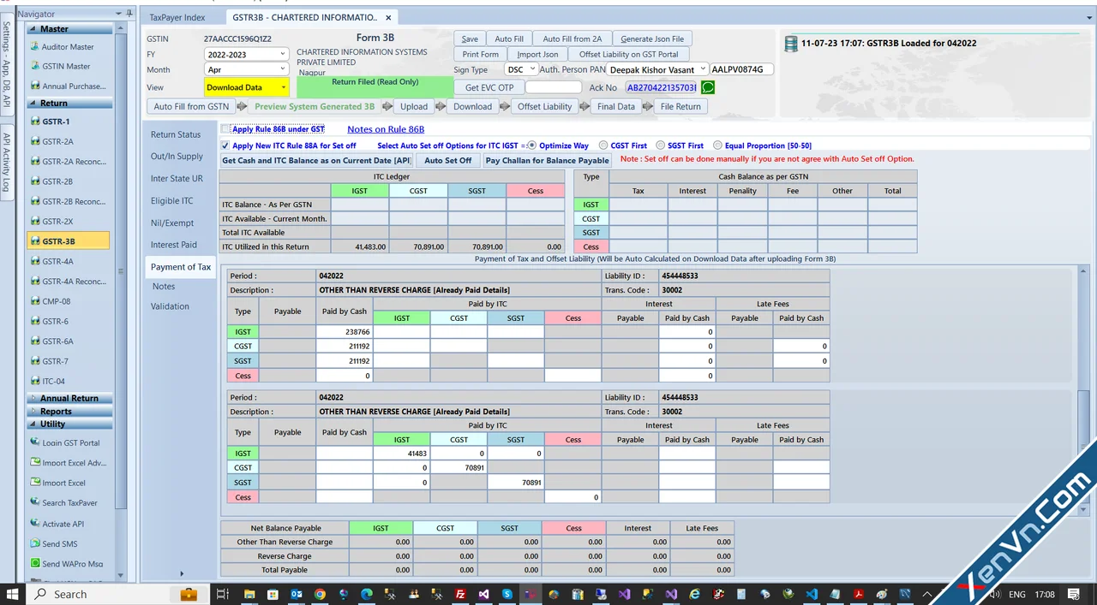Click the EVC OTP input field
Screen dimensions: 1097x605
tap(553, 87)
